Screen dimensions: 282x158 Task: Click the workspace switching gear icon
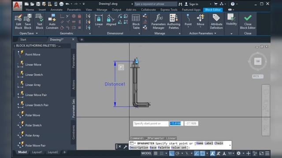tap(238, 153)
